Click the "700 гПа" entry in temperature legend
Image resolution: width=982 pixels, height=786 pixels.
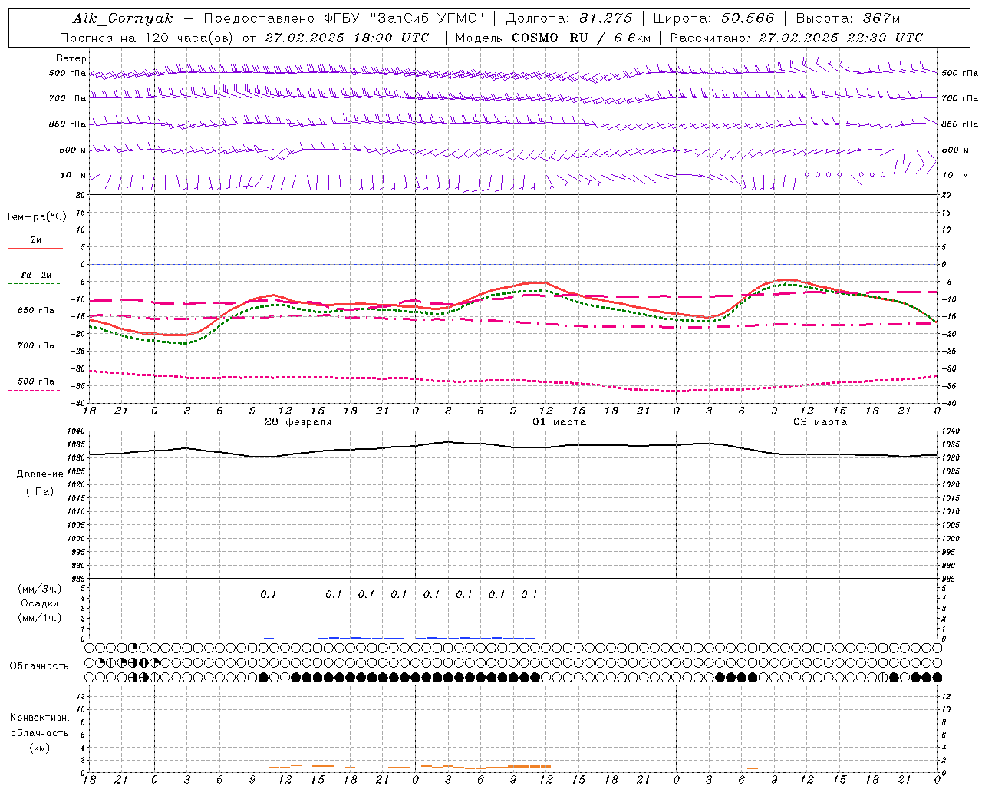[36, 346]
